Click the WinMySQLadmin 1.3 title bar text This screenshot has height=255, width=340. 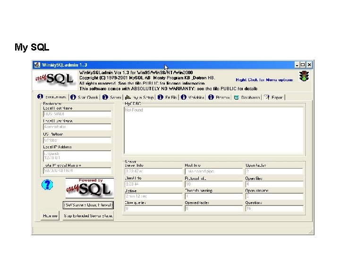pyautogui.click(x=64, y=65)
